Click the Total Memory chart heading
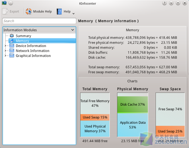The image size is (189, 148). click(x=95, y=89)
